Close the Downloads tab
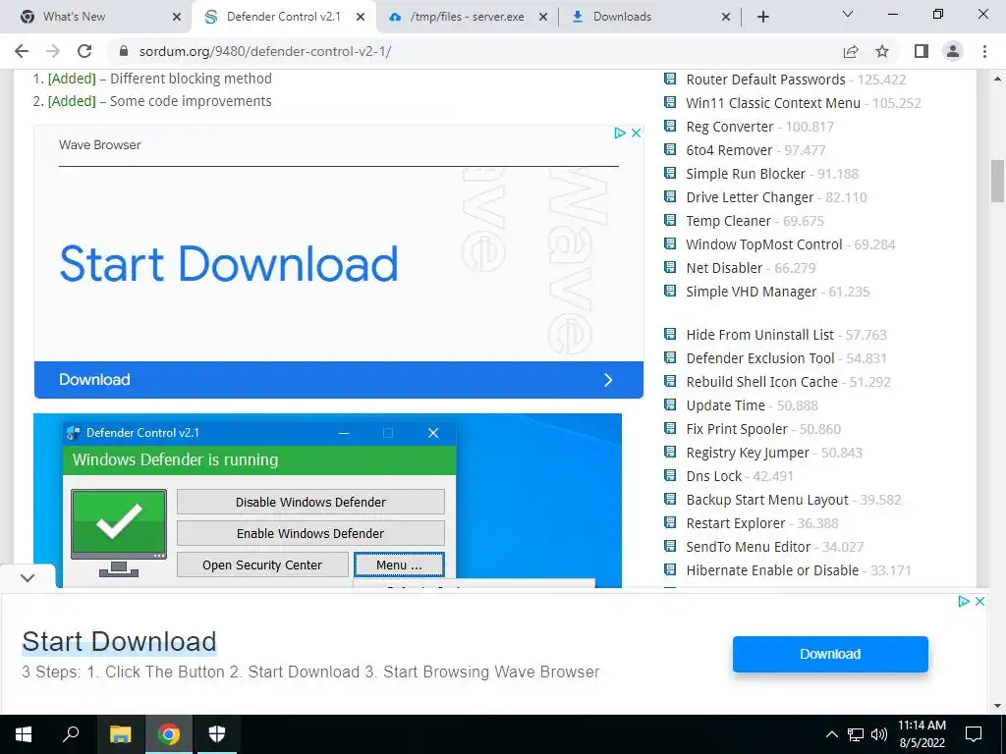Viewport: 1006px width, 754px height. click(726, 17)
